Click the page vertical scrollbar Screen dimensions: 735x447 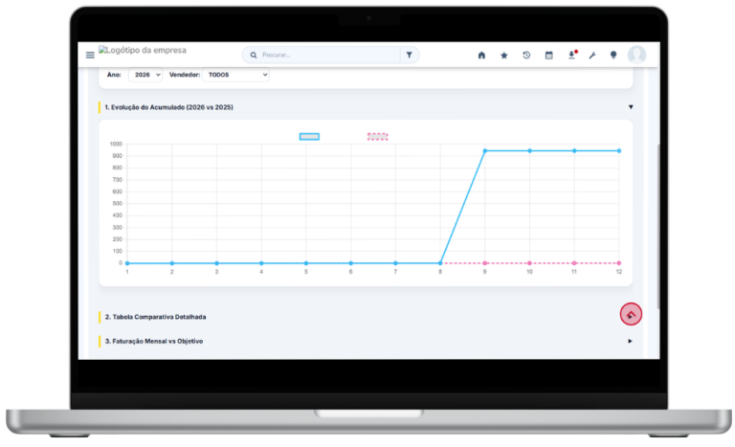pos(658,226)
